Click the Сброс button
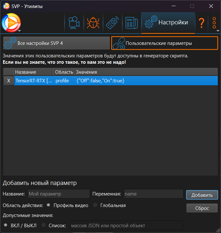This screenshot has height=233, width=221. point(202,208)
